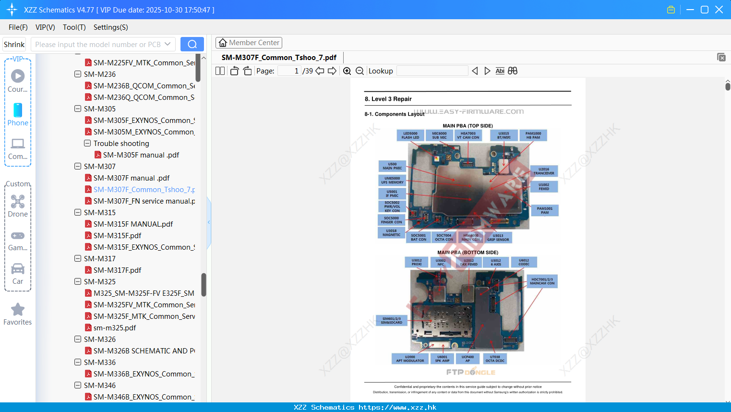Viewport: 731px width, 412px height.
Task: Open the Drone category
Action: click(18, 206)
